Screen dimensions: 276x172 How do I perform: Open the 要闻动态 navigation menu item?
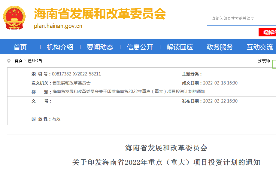100,47
